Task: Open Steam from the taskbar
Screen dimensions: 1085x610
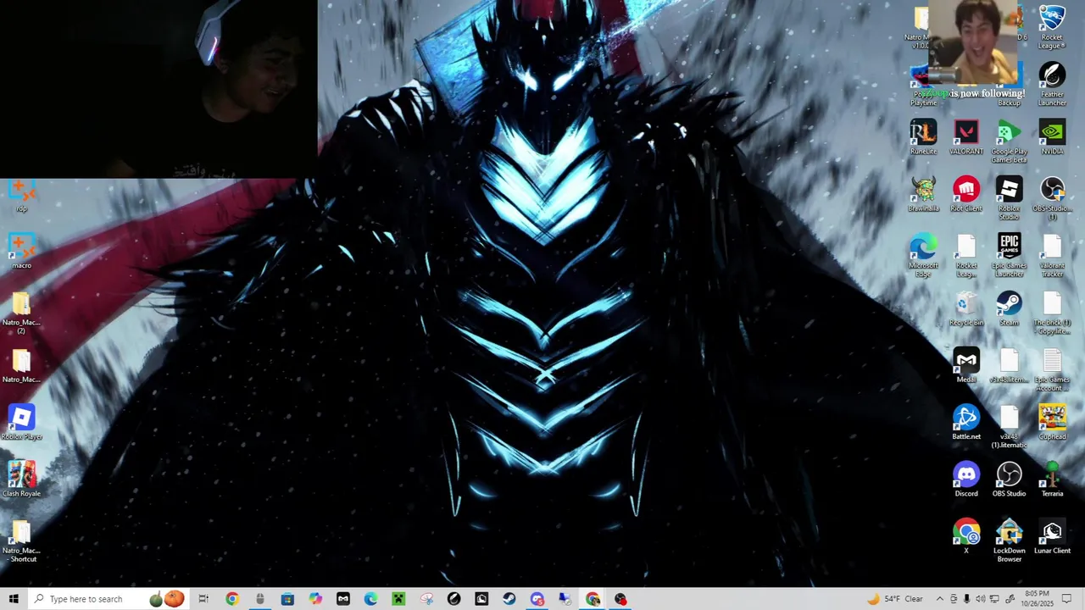Action: [x=509, y=599]
